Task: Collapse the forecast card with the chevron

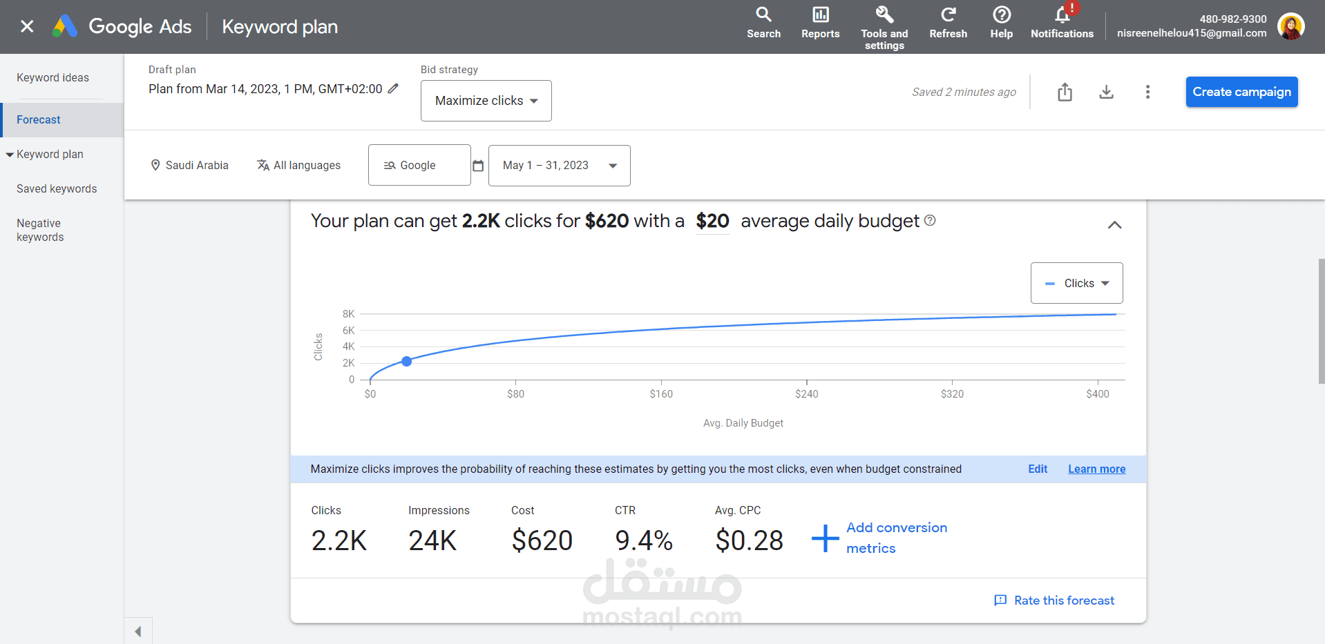Action: click(x=1114, y=225)
